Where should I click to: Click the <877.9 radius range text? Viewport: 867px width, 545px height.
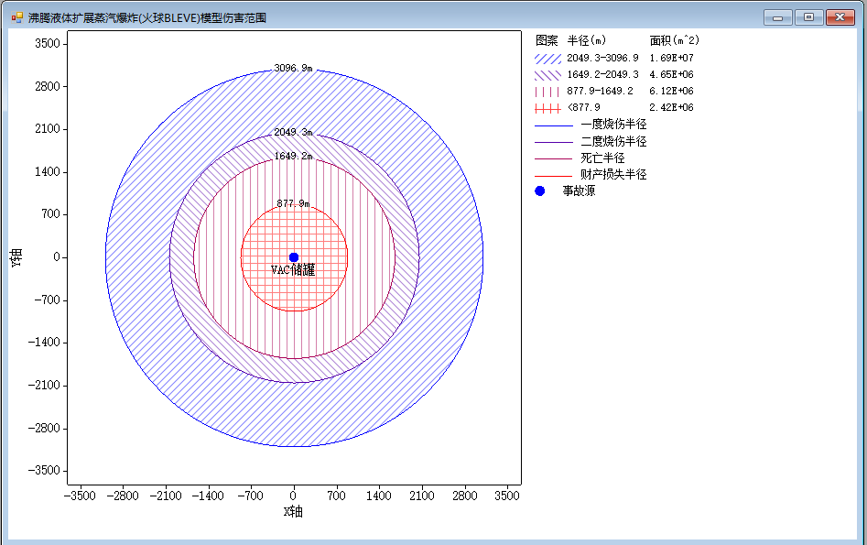[584, 108]
